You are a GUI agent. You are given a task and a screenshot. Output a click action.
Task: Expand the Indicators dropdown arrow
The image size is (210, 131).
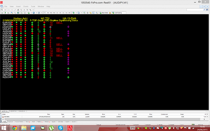pos(31,13)
